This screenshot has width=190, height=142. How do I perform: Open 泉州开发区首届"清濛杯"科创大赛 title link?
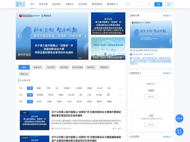(x=144, y=50)
